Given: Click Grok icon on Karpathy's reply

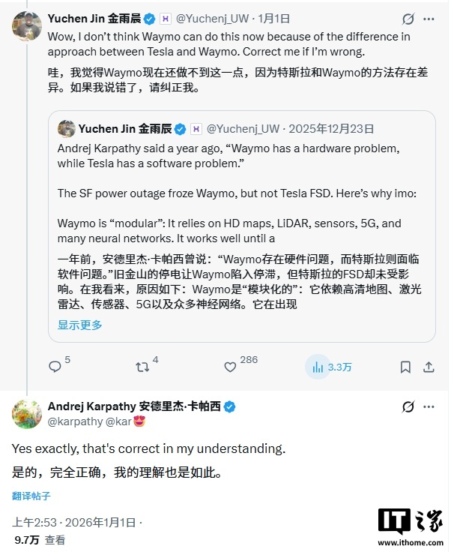Looking at the screenshot, I should pos(408,407).
